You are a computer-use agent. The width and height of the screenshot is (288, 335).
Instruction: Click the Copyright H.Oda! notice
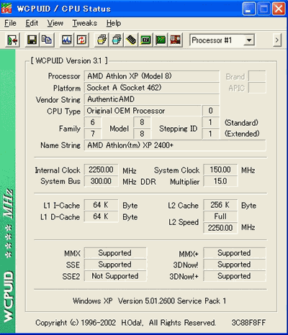pyautogui.click(x=125, y=323)
